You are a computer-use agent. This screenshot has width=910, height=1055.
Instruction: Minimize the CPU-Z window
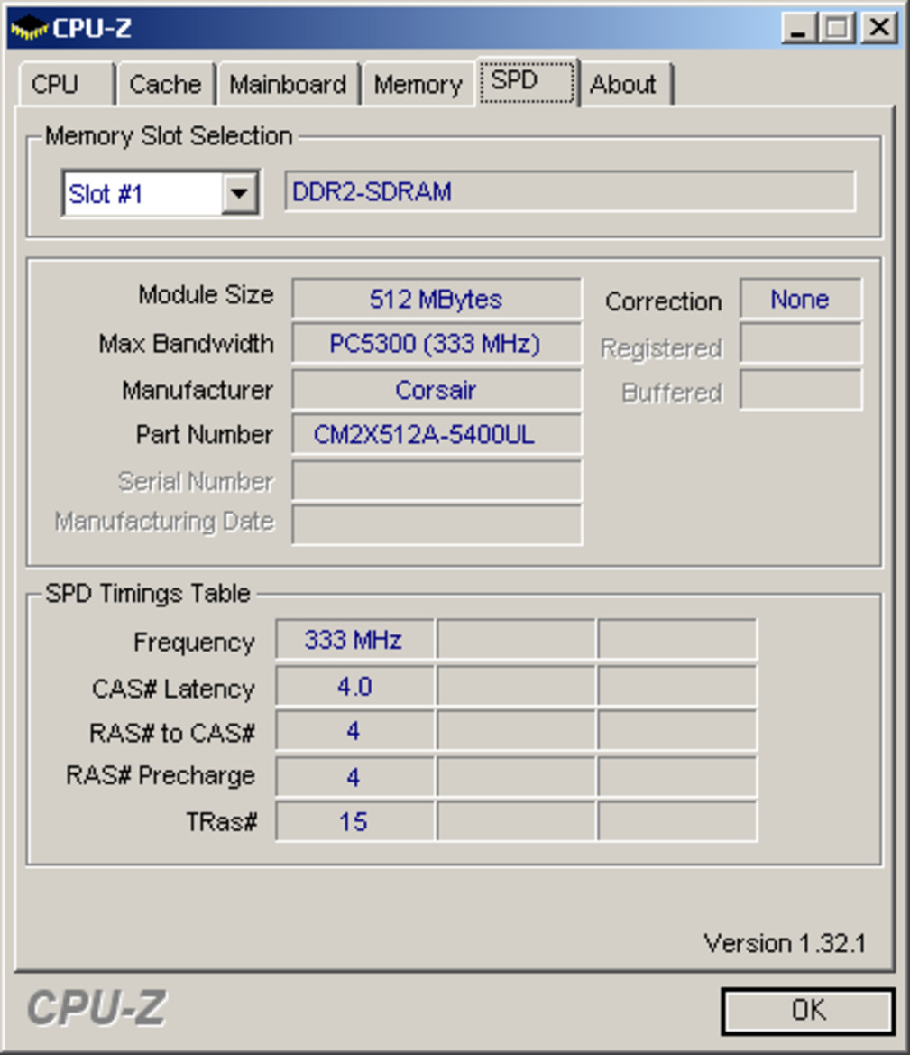click(x=799, y=29)
